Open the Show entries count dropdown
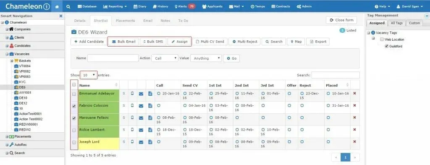The width and height of the screenshot is (430, 165). pos(89,75)
